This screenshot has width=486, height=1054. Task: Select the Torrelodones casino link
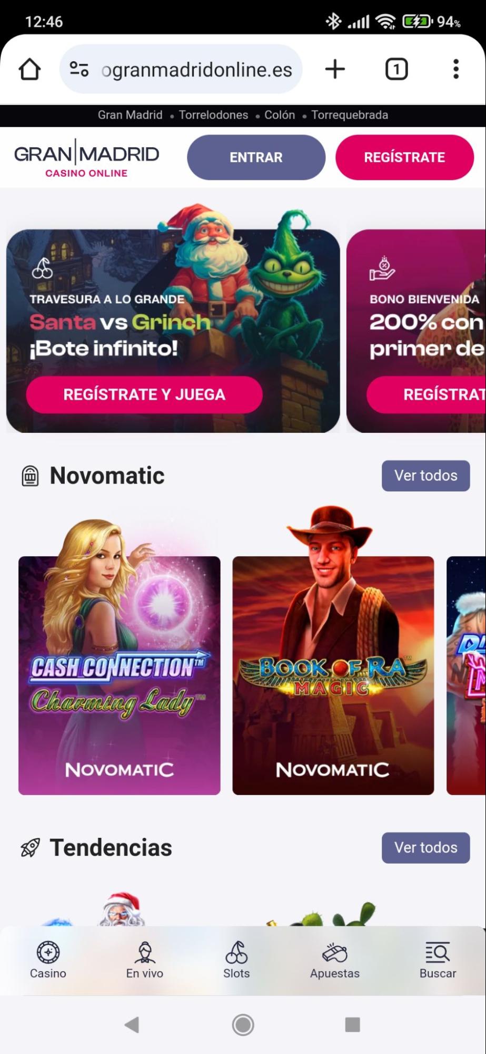click(213, 115)
